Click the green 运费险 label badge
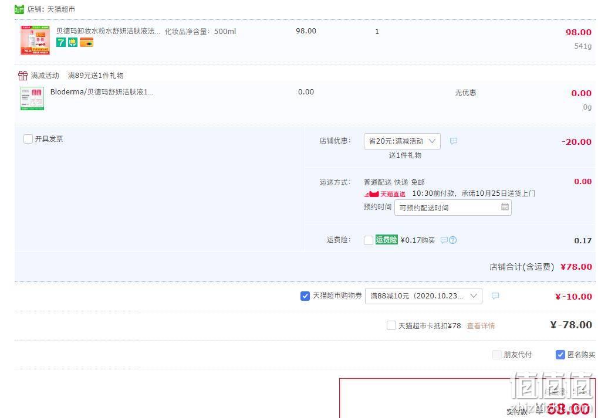 [x=386, y=239]
